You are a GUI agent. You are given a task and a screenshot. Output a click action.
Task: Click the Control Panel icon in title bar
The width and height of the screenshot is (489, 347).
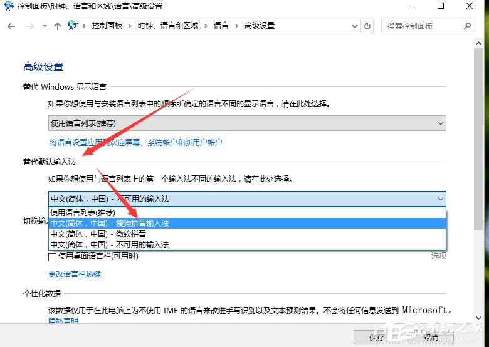coord(9,6)
